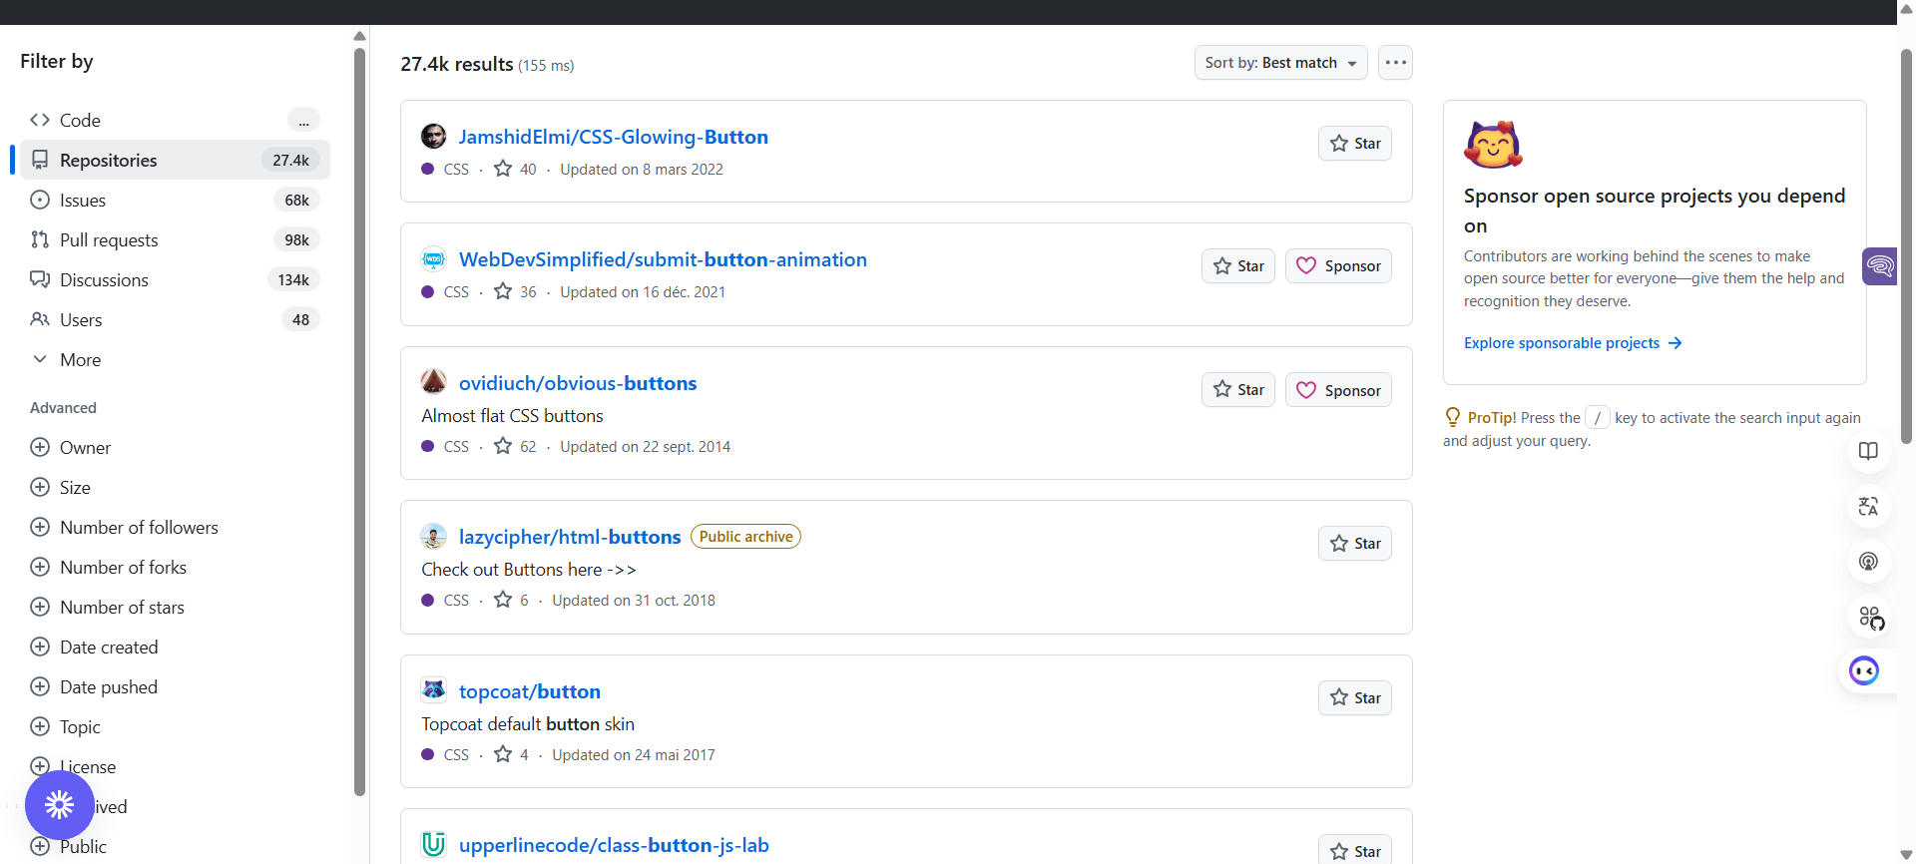Switch to Issues results
This screenshot has height=864, width=1916.
(x=175, y=200)
